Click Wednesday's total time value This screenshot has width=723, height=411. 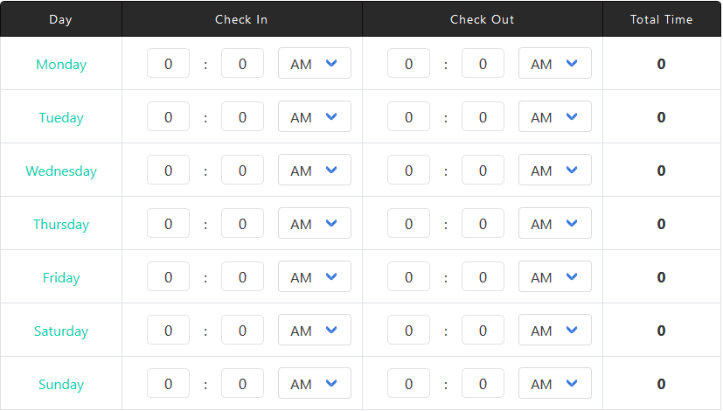[x=661, y=171]
